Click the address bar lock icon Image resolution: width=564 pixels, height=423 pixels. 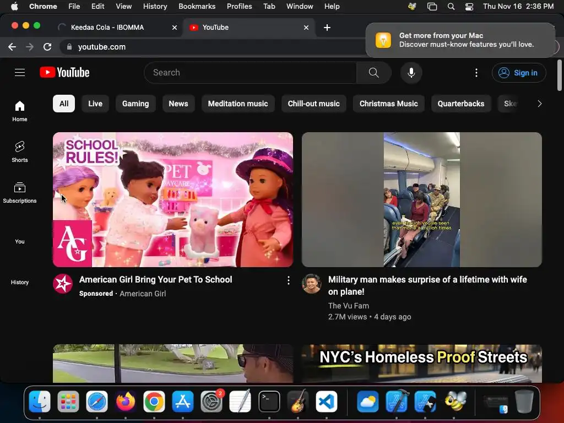69,47
